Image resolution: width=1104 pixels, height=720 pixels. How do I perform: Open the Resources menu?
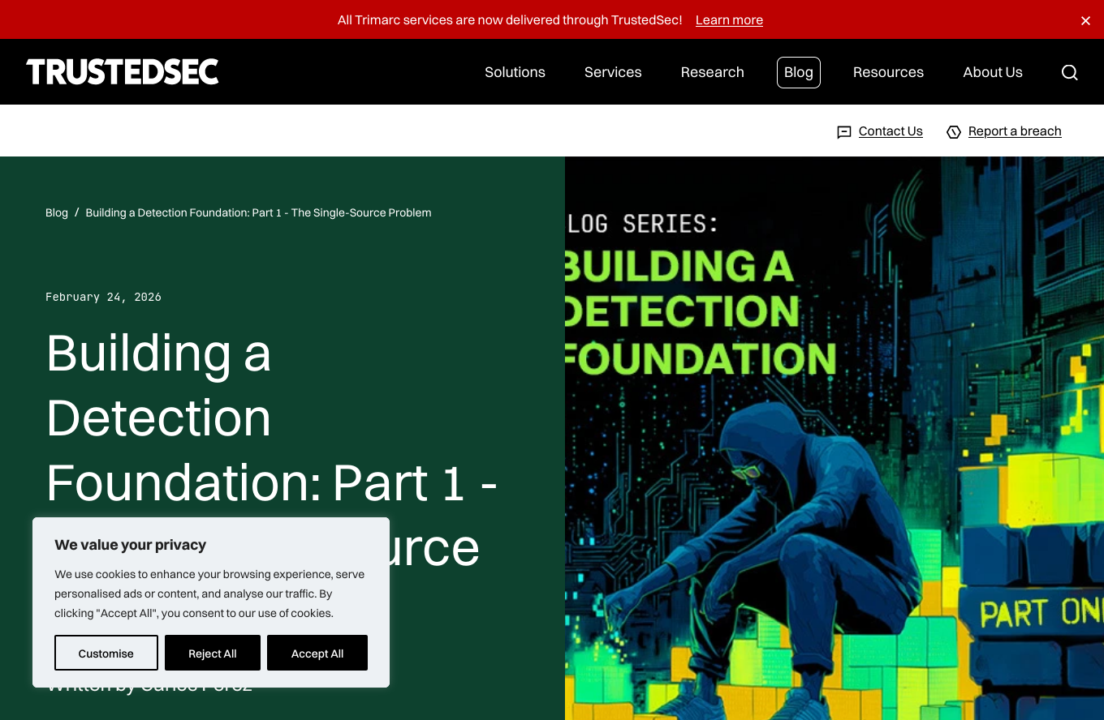click(x=888, y=72)
